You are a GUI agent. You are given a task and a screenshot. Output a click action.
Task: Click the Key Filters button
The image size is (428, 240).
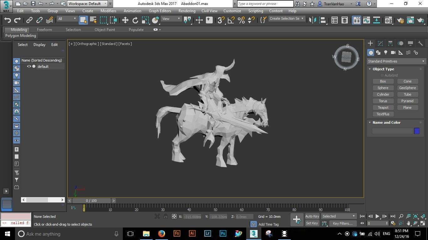[342, 223]
